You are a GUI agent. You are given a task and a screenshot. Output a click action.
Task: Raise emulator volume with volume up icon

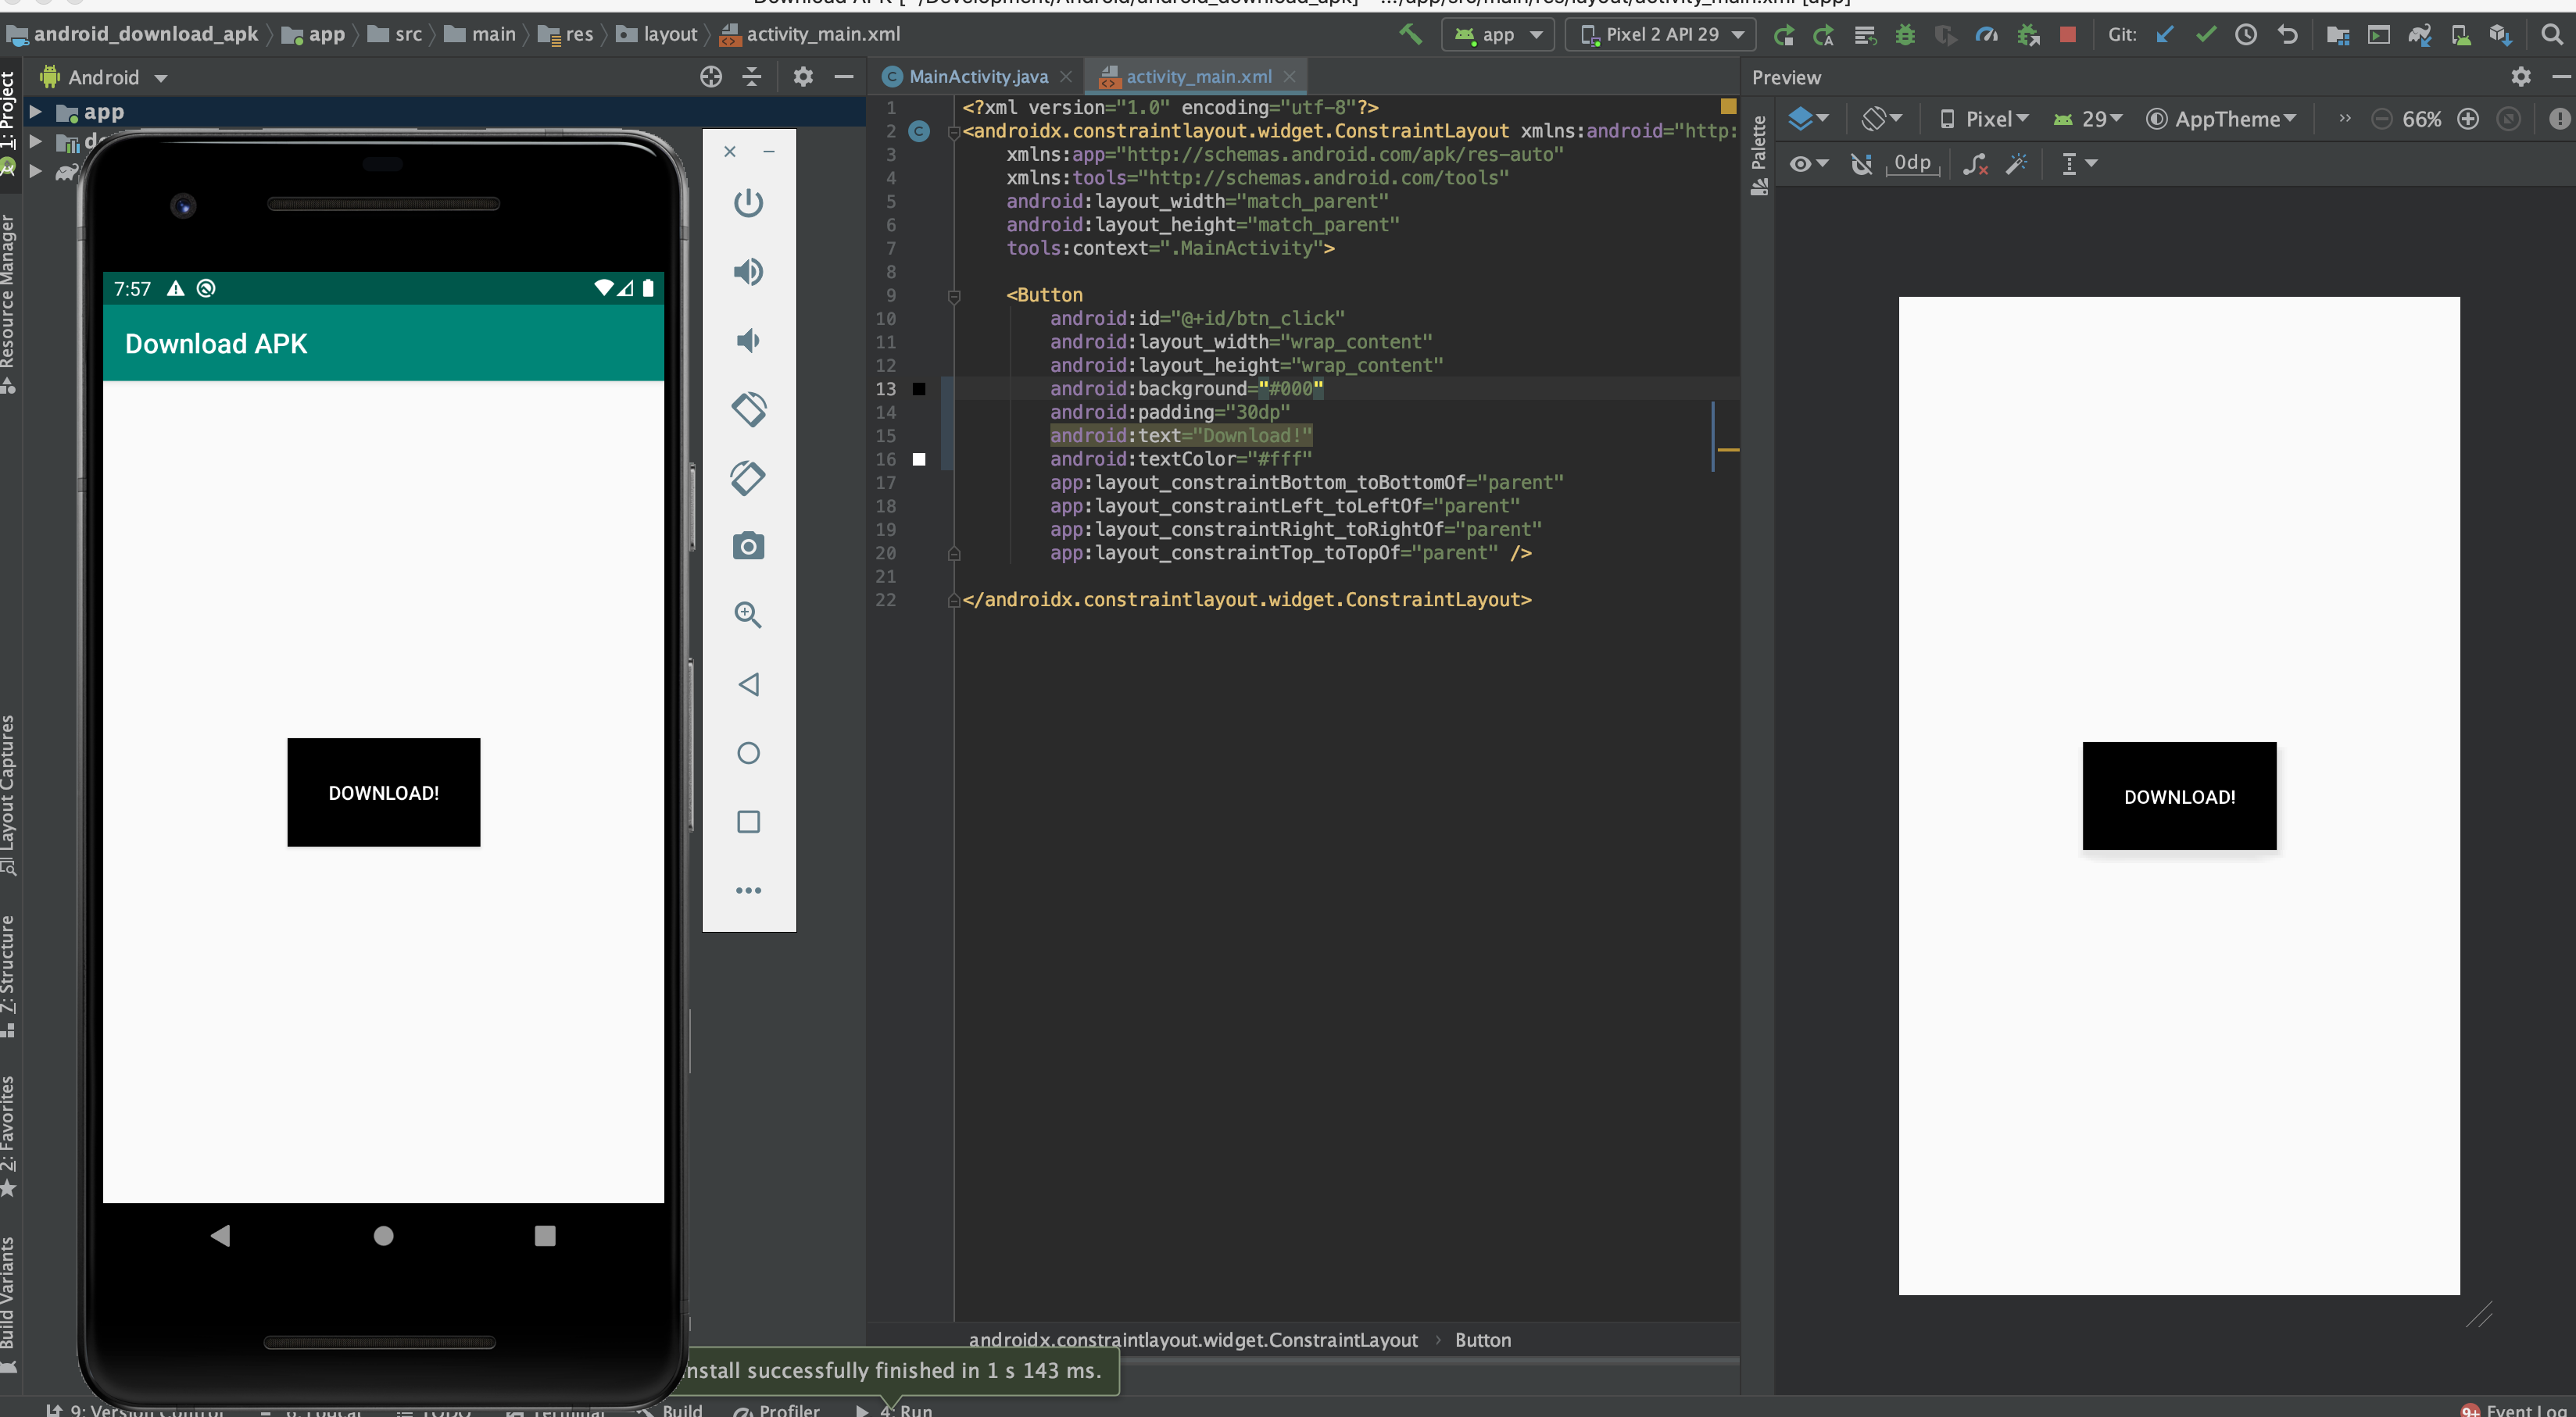(x=748, y=272)
